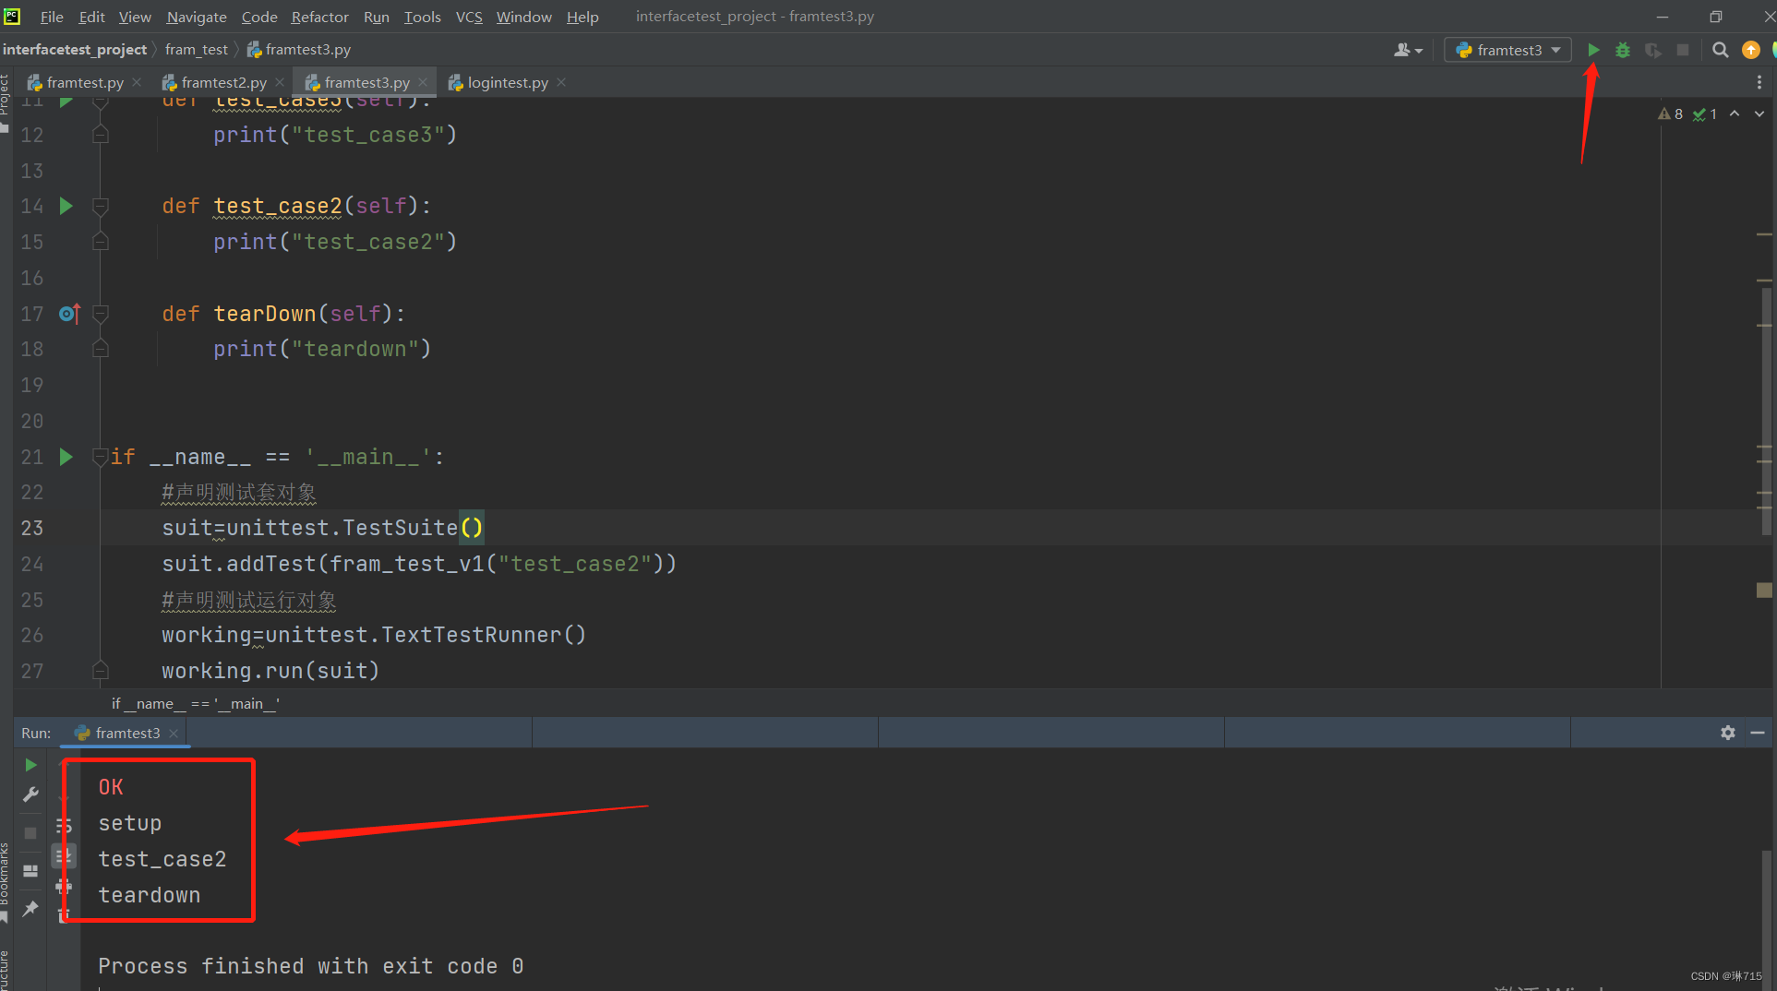Open run console settings with the wrench icon

(30, 794)
